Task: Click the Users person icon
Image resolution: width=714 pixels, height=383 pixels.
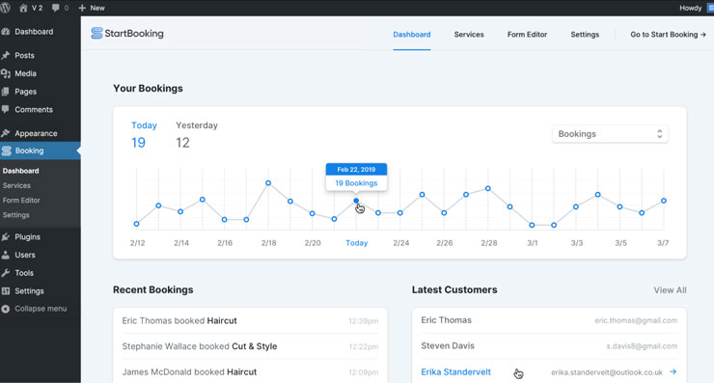Action: 6,255
